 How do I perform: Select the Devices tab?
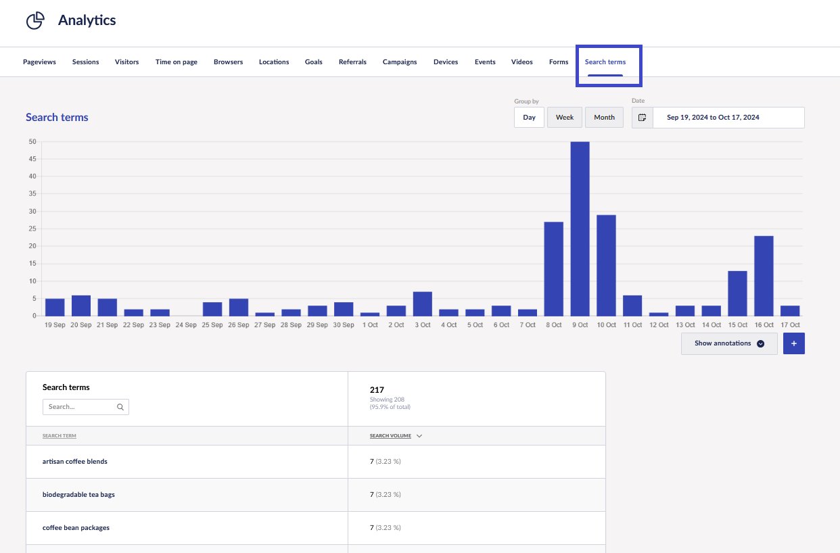pos(446,62)
